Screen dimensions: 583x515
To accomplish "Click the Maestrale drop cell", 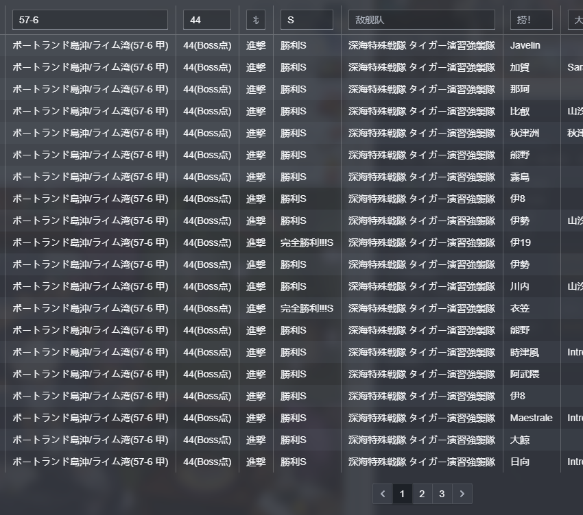I will (530, 418).
